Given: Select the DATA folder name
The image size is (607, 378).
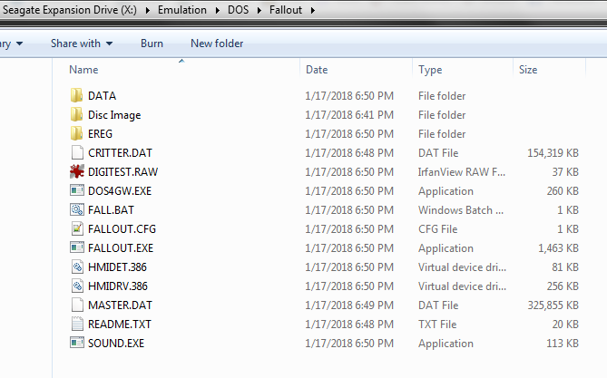Looking at the screenshot, I should pyautogui.click(x=102, y=95).
